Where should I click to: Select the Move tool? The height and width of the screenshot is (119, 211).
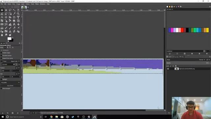(x=6, y=17)
